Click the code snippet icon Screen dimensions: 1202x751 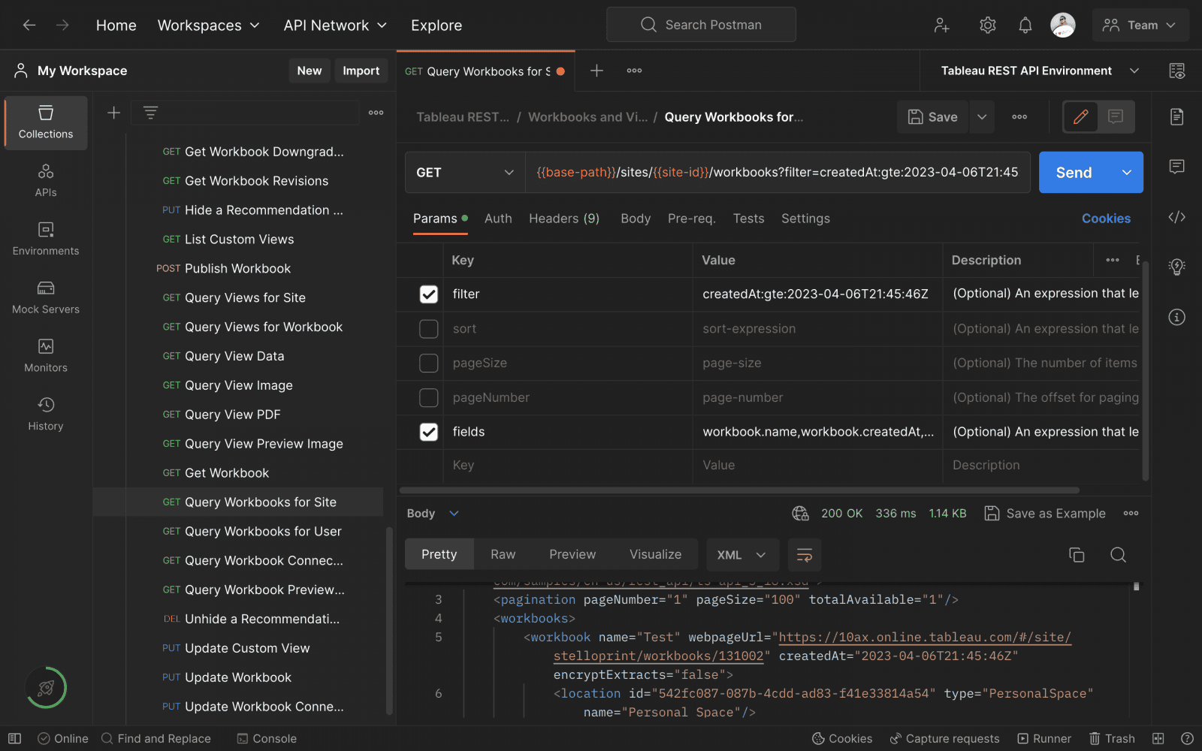(x=1176, y=217)
